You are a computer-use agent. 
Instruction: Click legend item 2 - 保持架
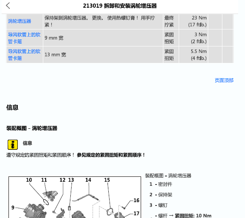pyautogui.click(x=161, y=195)
